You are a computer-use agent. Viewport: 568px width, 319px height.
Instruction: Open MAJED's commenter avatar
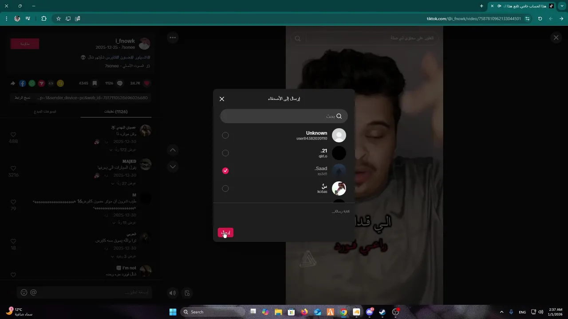click(146, 164)
